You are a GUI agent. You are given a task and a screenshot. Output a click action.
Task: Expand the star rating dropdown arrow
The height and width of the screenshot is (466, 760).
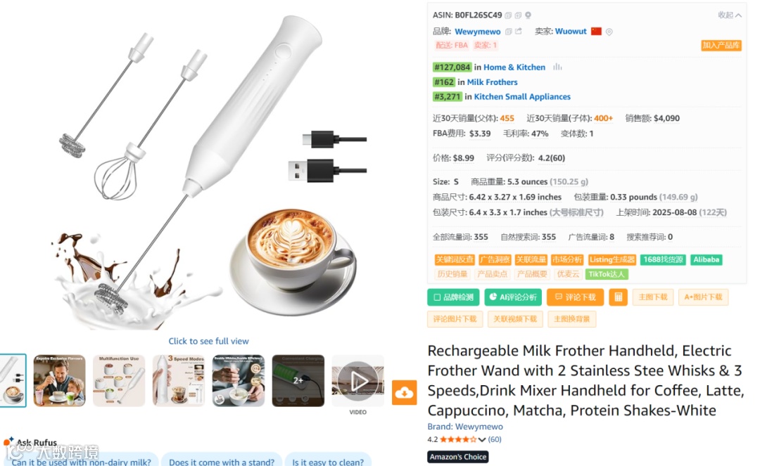pos(482,440)
